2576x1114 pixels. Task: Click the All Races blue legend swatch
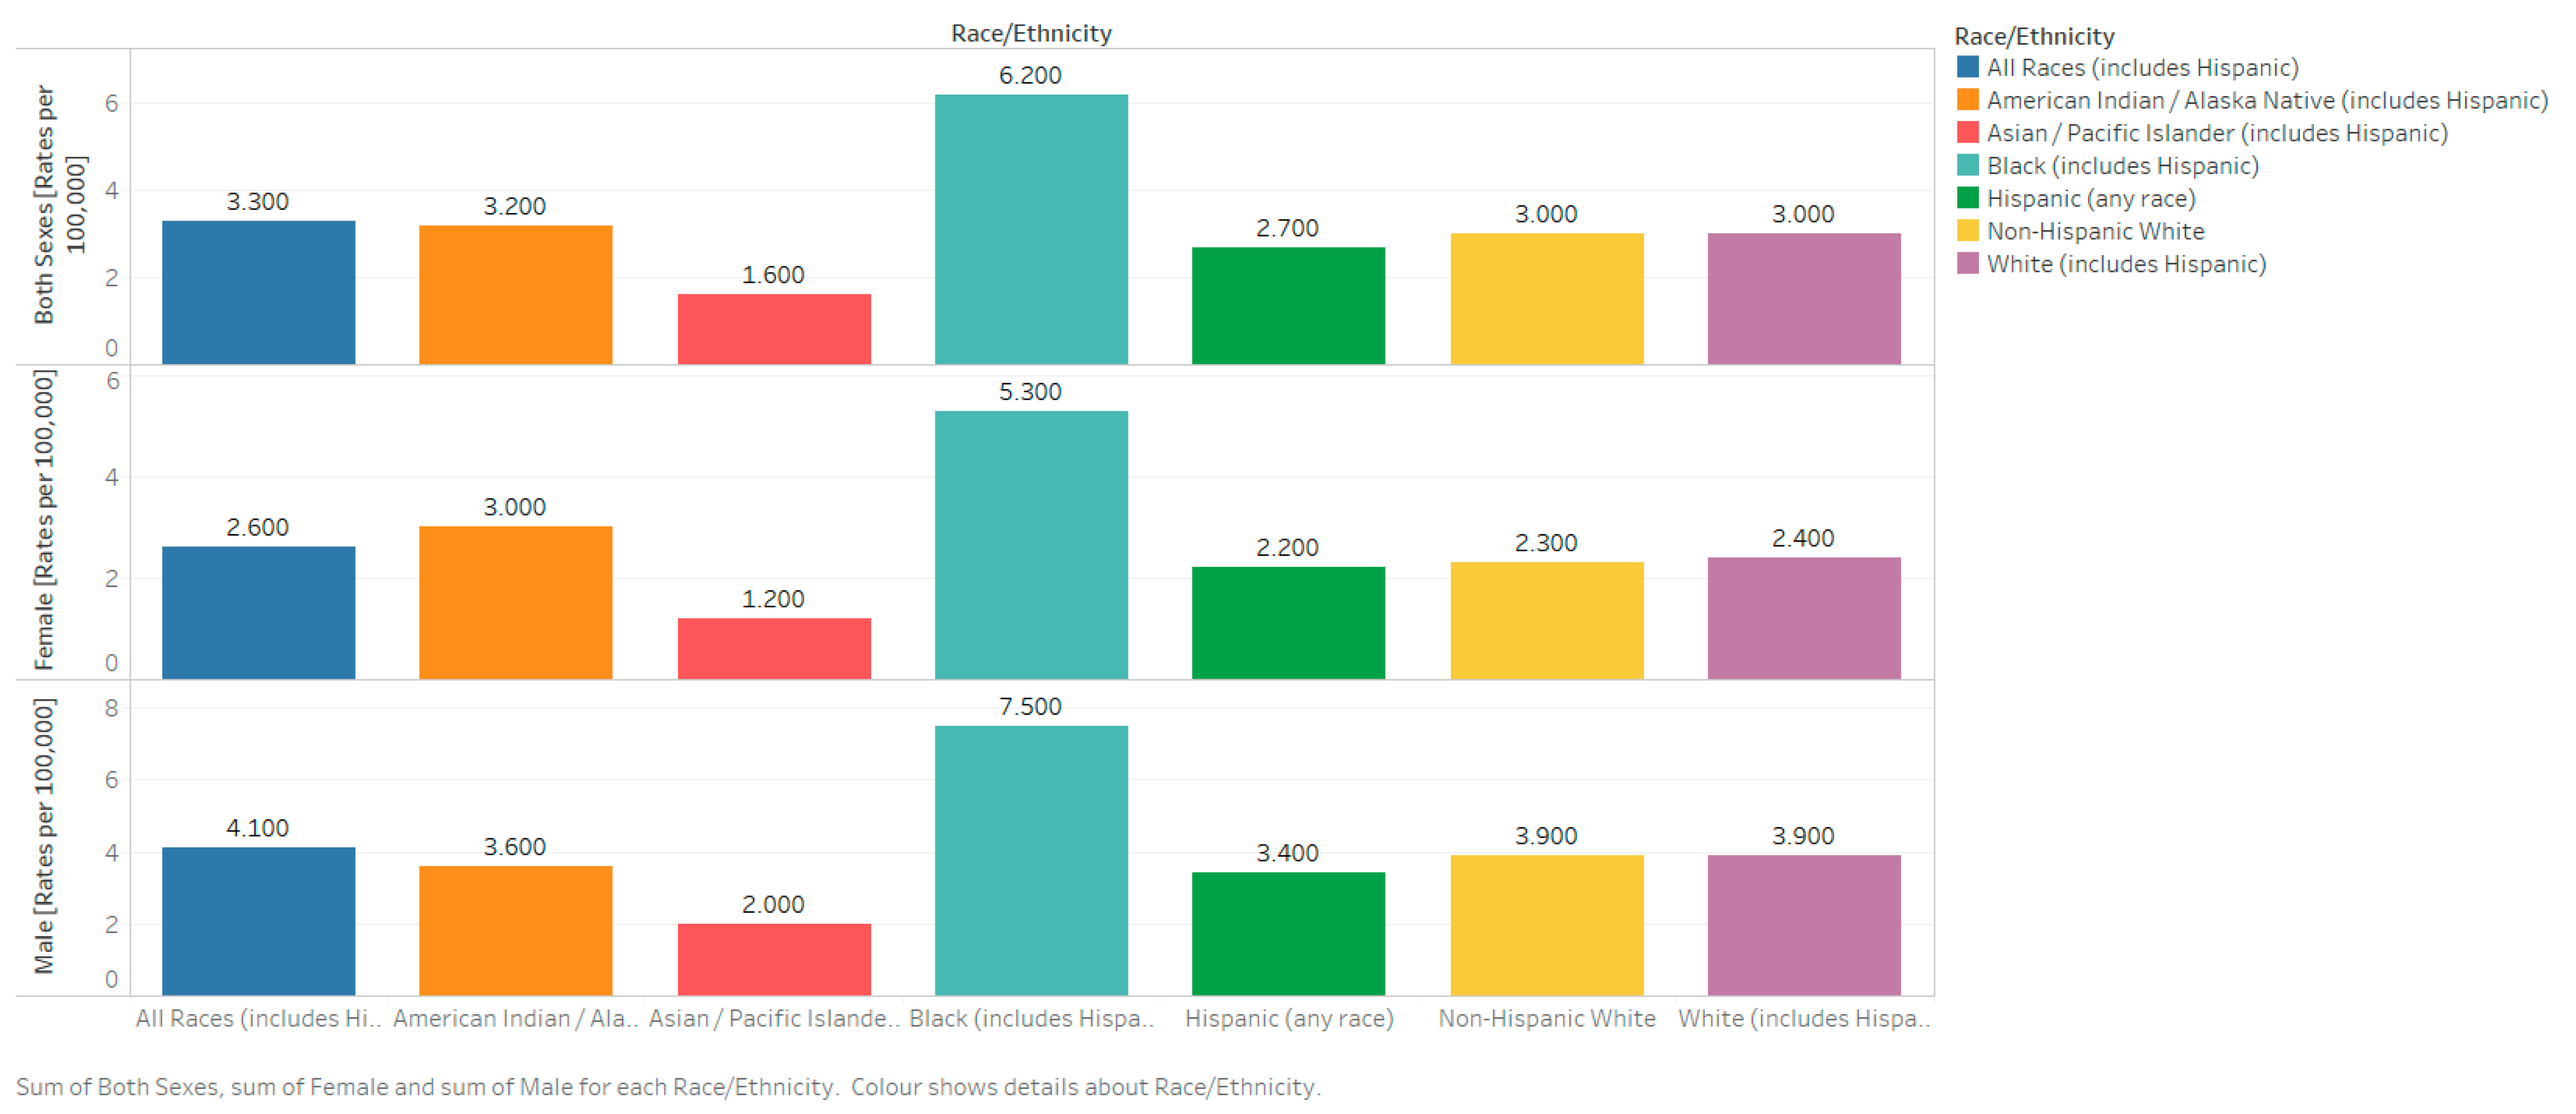1967,67
